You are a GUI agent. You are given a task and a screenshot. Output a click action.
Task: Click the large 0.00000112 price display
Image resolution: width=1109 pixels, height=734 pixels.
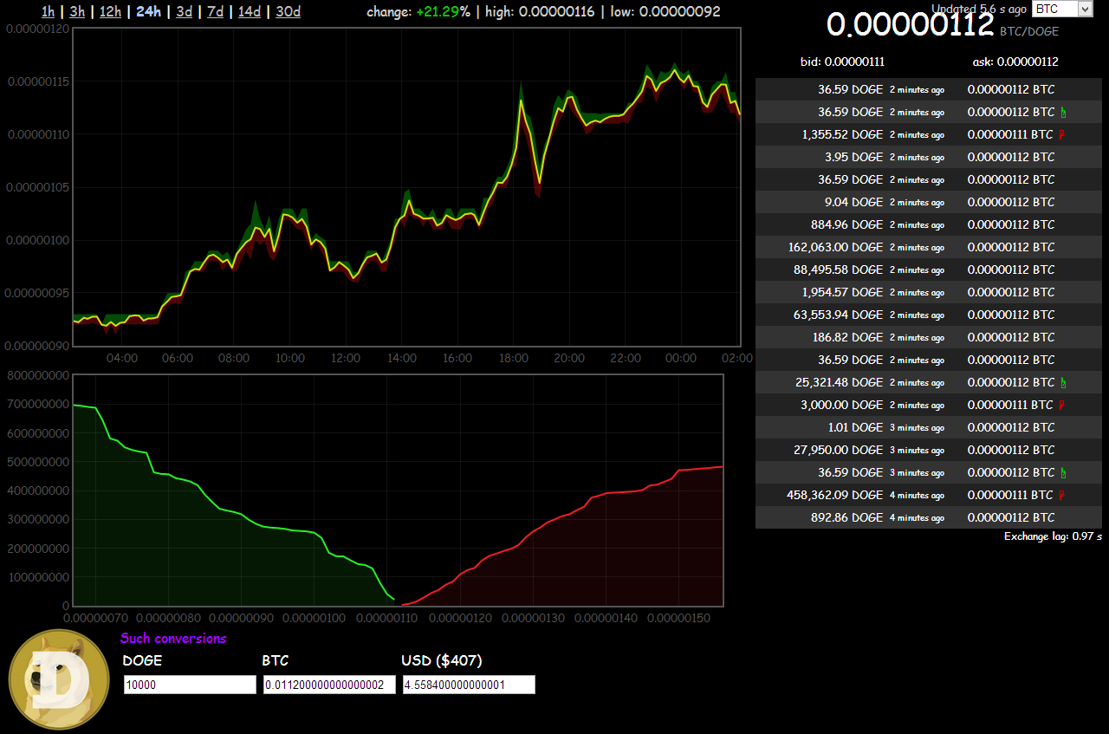click(x=910, y=24)
